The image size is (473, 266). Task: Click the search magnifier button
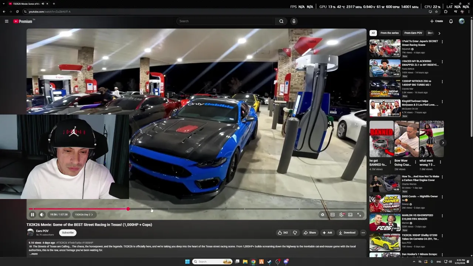coord(281,21)
